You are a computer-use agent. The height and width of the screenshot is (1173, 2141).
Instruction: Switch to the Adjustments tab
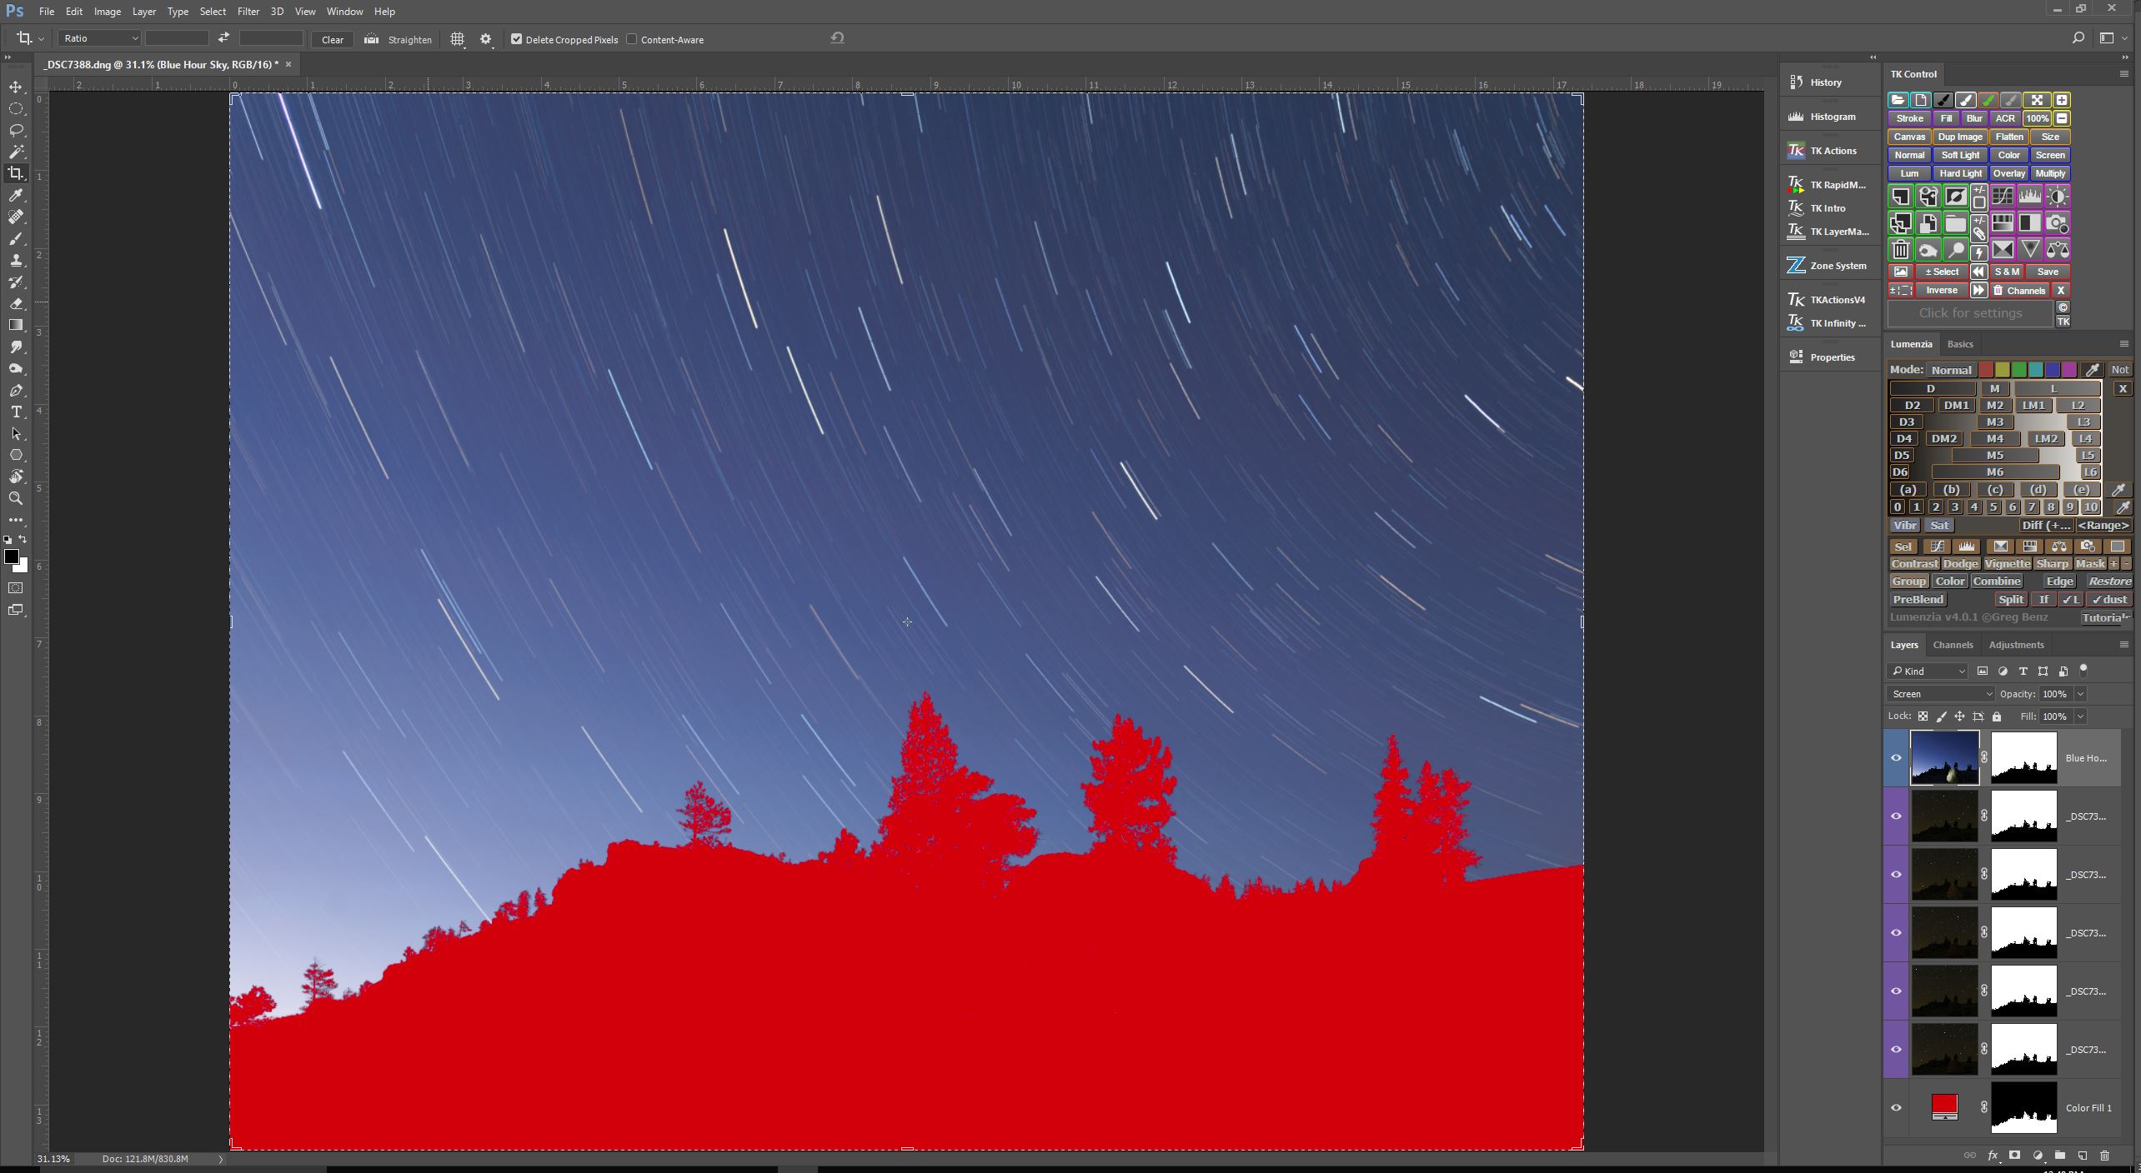pyautogui.click(x=2016, y=645)
